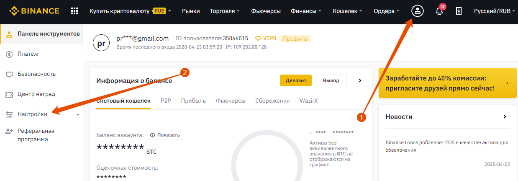Click the Вывод button
The width and height of the screenshot is (518, 181).
pyautogui.click(x=331, y=80)
